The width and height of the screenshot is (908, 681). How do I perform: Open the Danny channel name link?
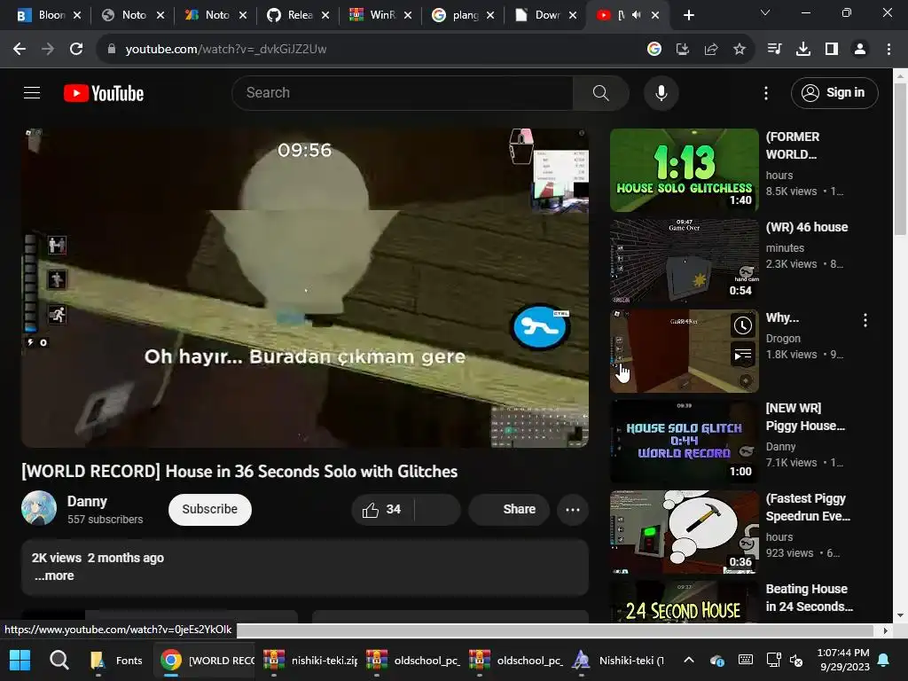point(87,502)
